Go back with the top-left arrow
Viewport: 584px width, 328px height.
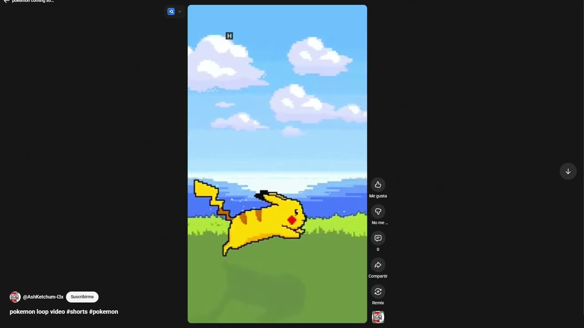click(6, 1)
